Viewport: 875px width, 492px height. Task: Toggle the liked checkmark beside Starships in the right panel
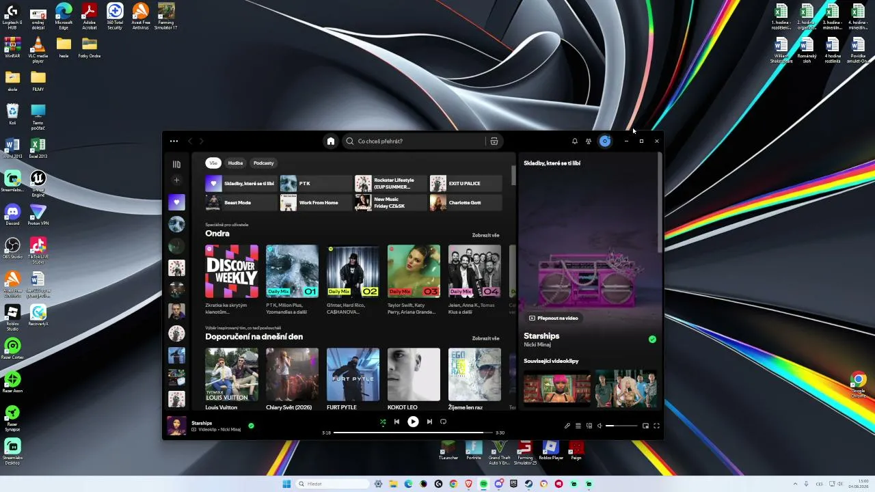[652, 340]
